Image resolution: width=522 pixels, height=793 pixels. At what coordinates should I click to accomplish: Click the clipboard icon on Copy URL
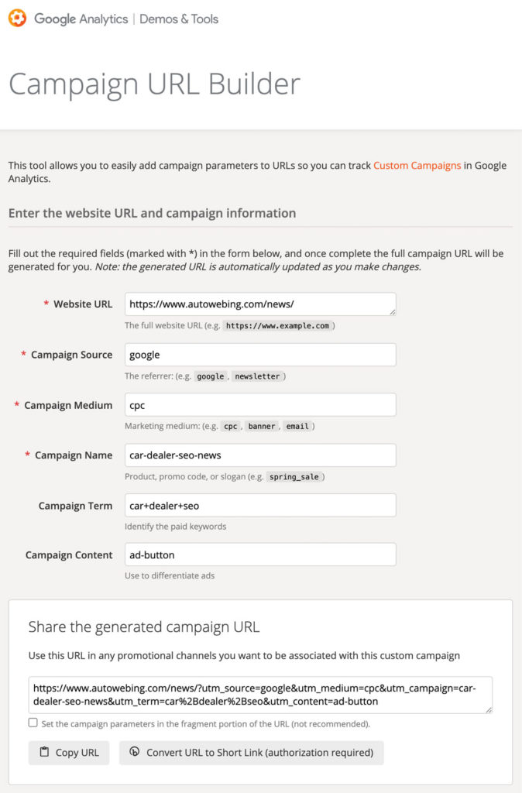[44, 752]
